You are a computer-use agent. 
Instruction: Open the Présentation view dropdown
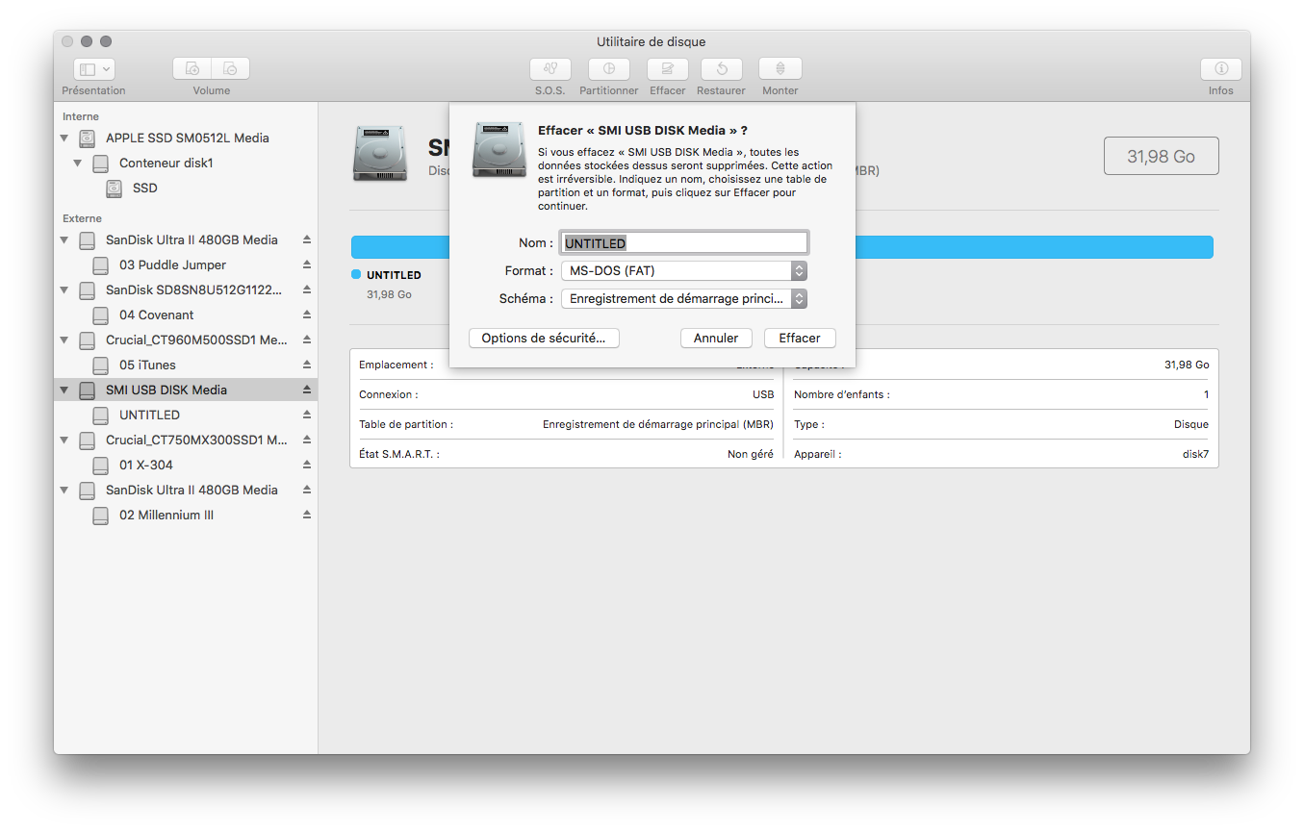pyautogui.click(x=94, y=69)
